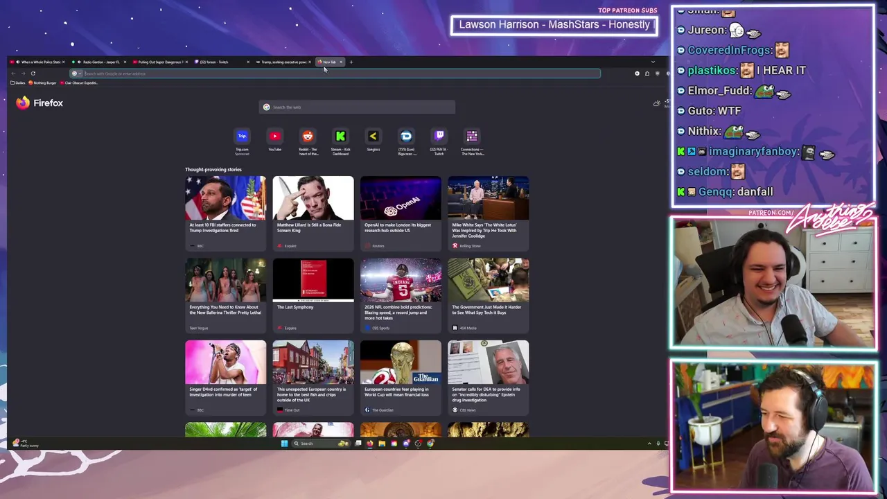Click the browser forward arrow
The image size is (887, 499).
23,73
